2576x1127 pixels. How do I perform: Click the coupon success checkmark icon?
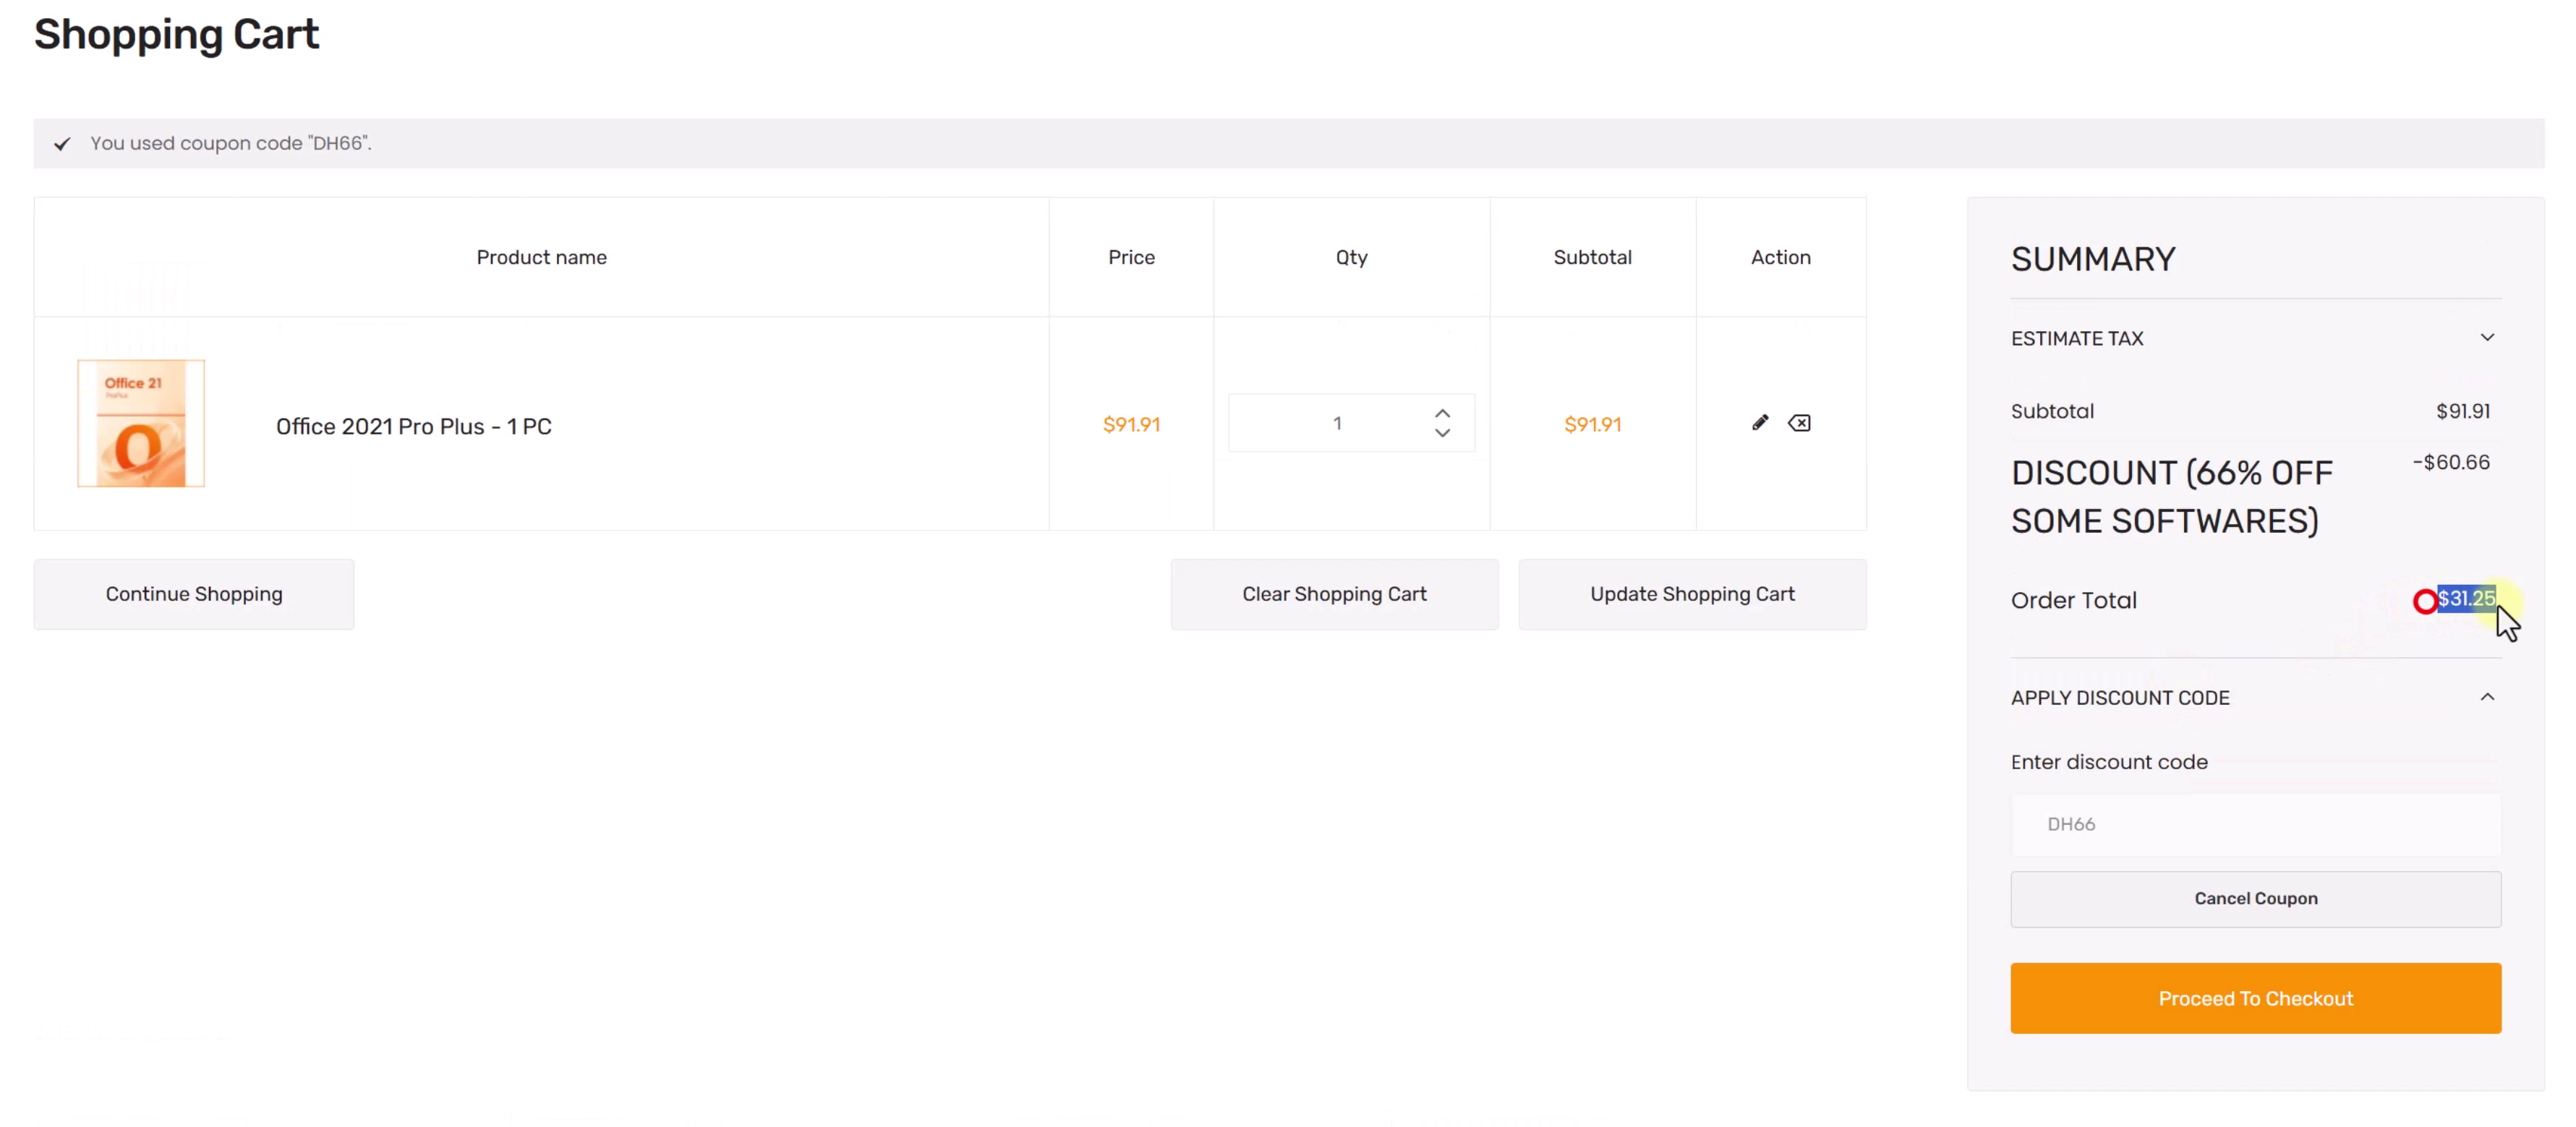[x=62, y=144]
